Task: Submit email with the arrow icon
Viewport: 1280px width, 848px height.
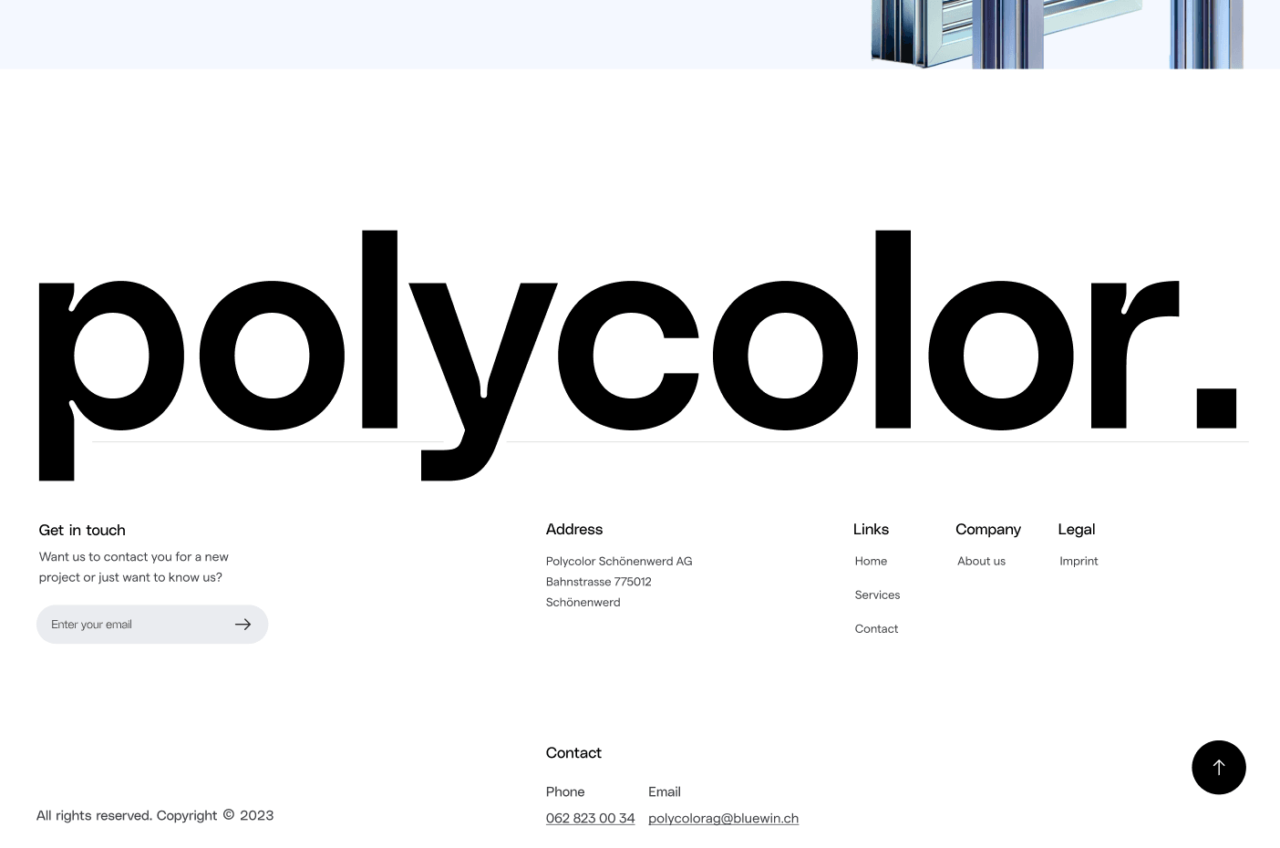Action: [243, 625]
